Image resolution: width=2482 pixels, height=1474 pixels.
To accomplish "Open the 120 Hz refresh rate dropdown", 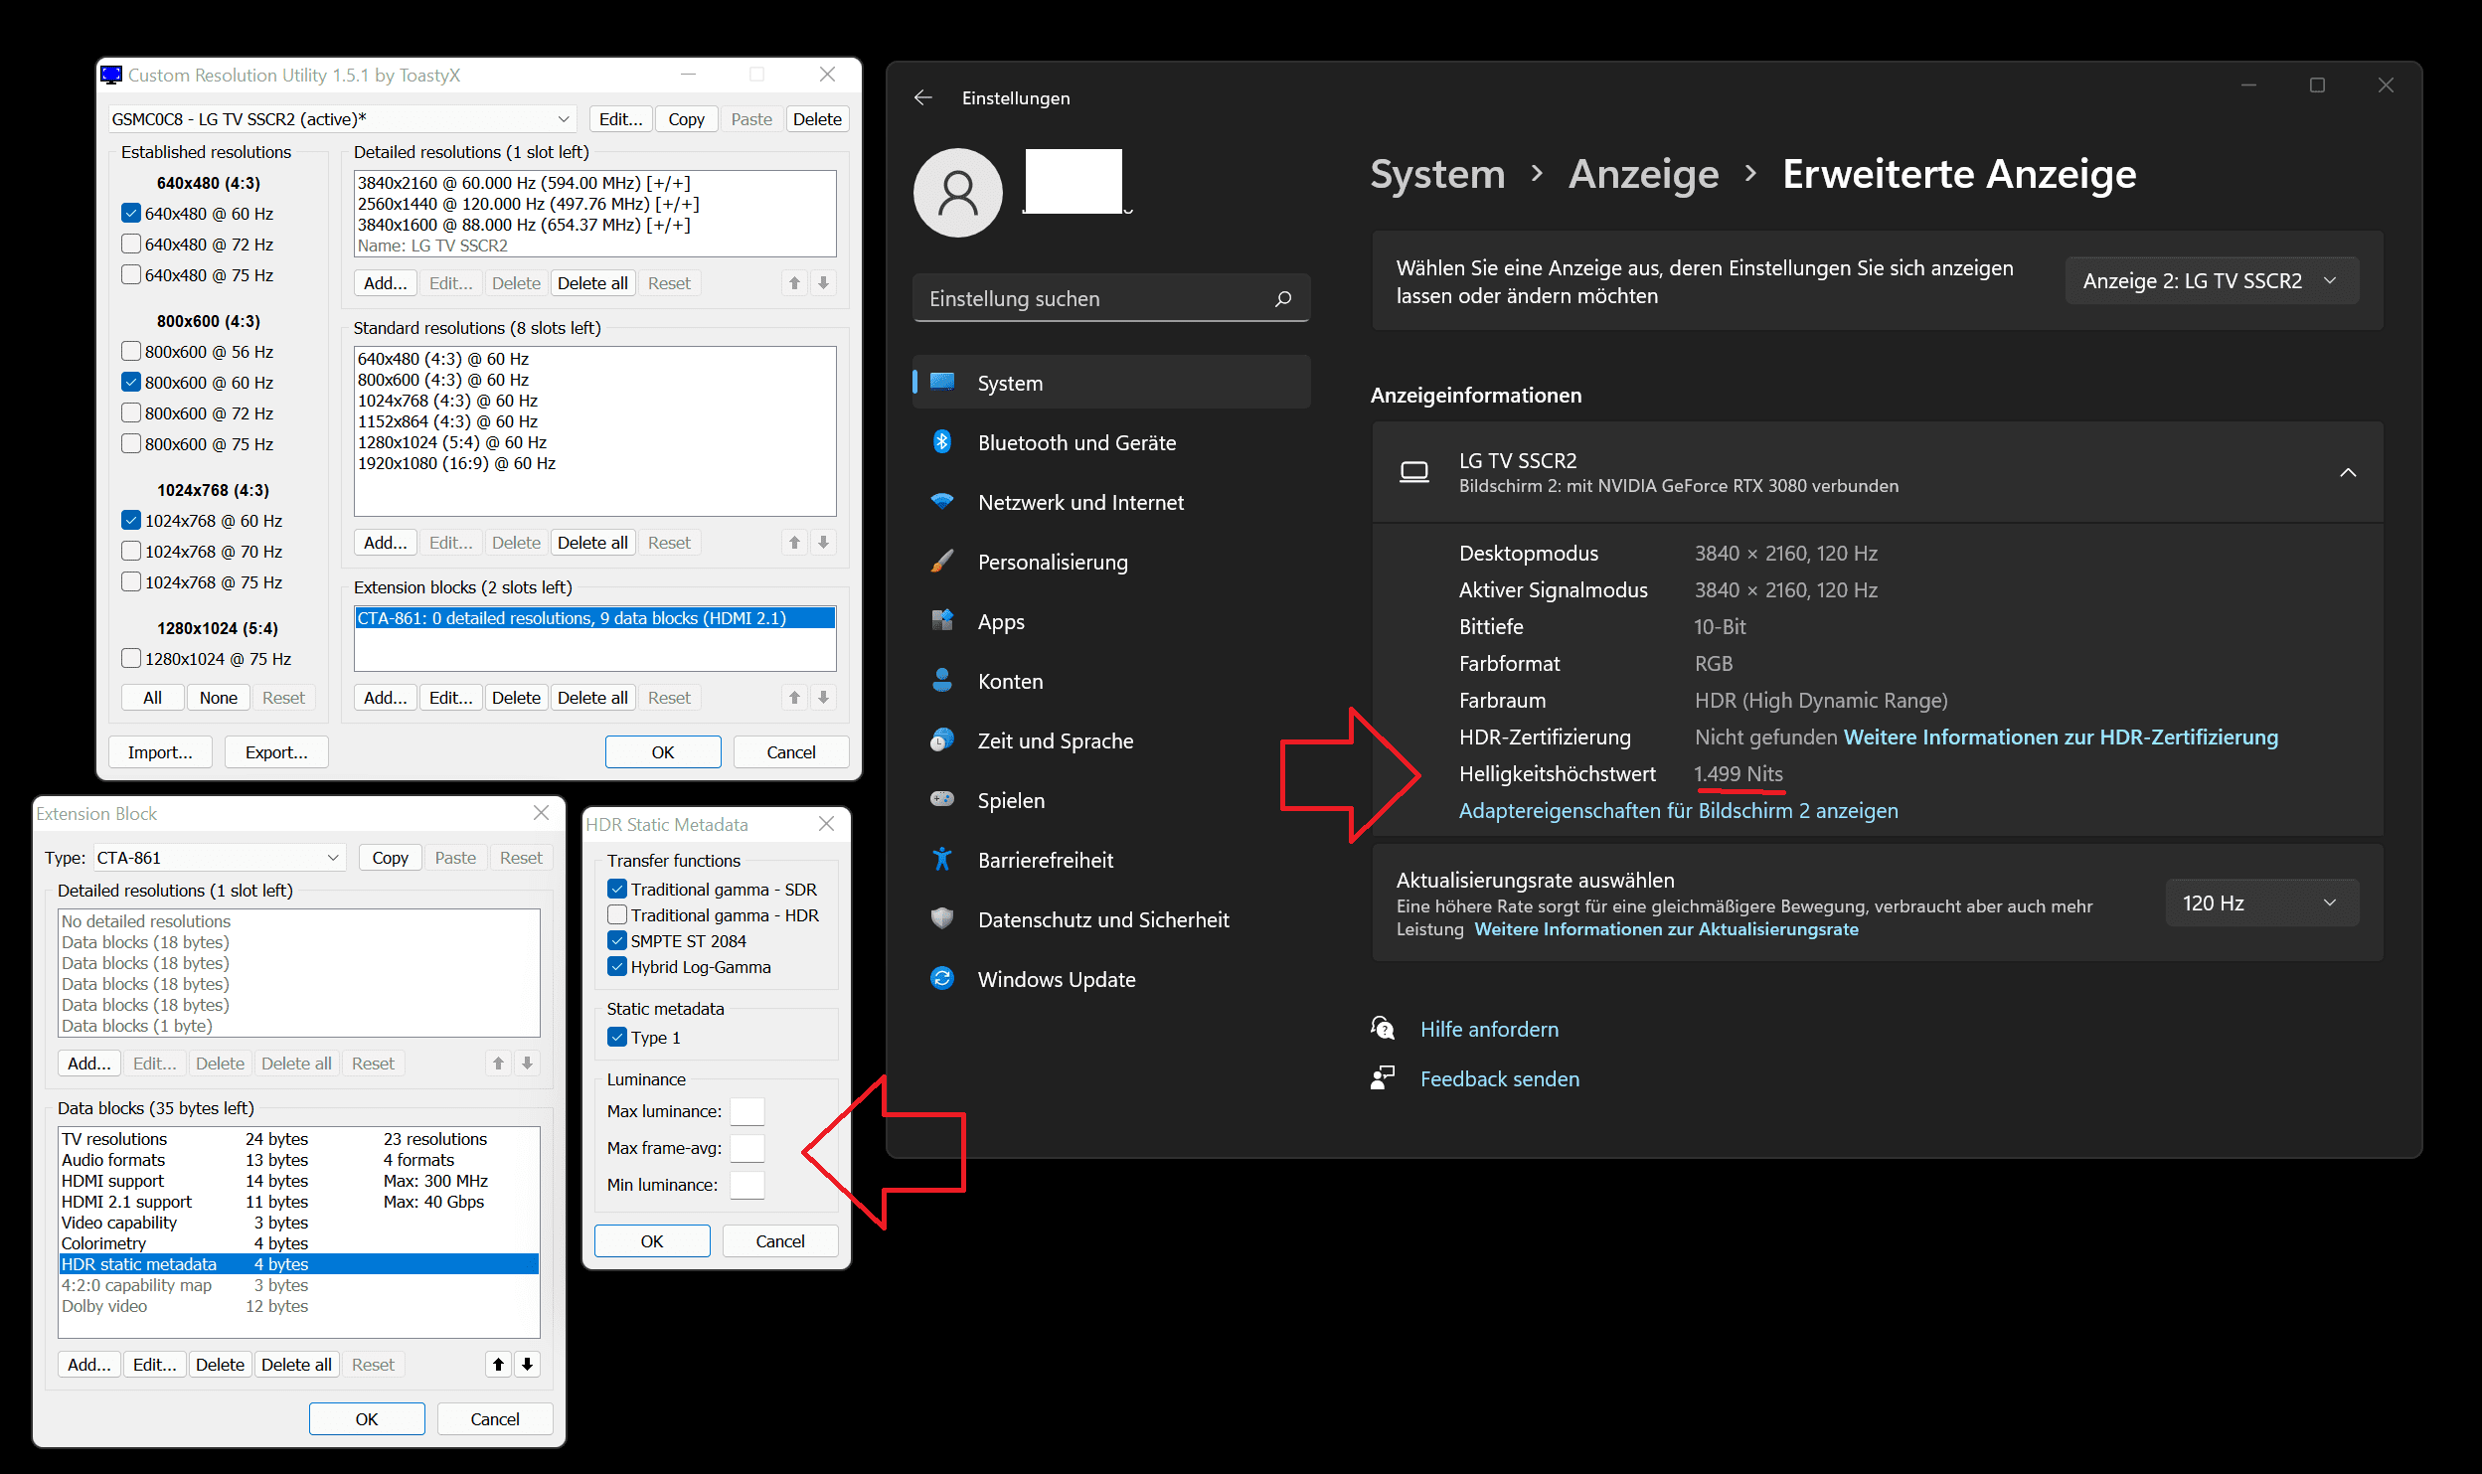I will pos(2261,903).
